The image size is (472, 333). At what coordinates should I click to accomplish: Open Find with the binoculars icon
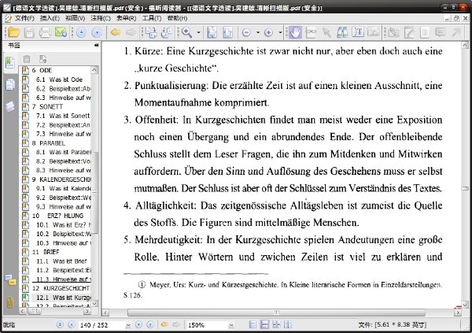coord(342,32)
